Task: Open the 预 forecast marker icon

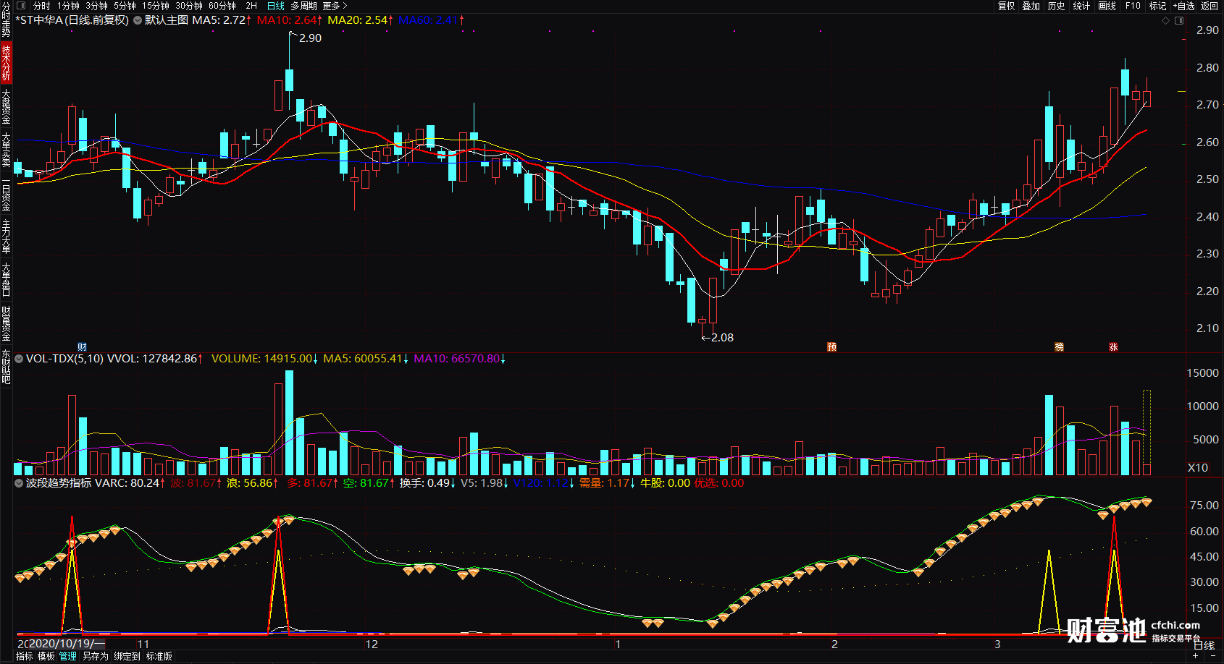Action: (x=831, y=347)
